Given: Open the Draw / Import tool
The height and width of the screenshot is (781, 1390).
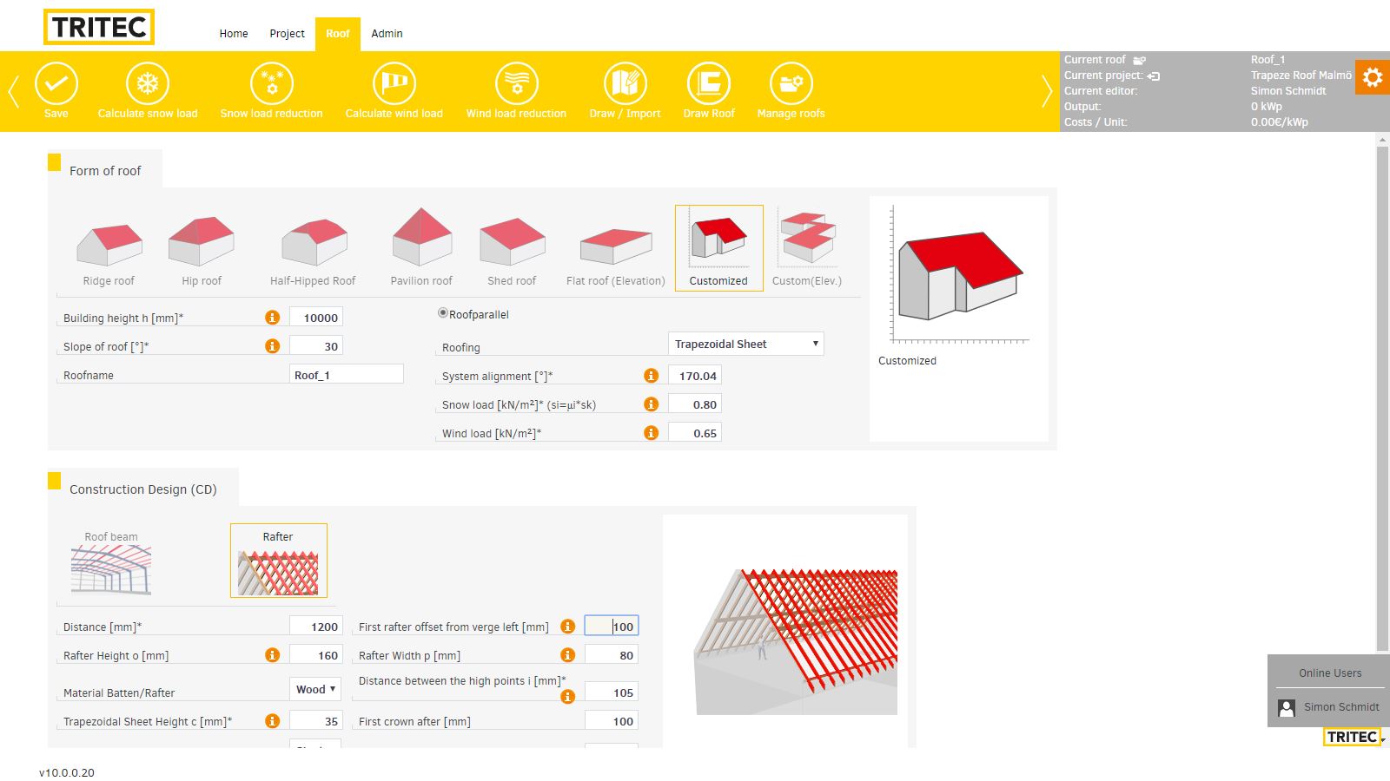Looking at the screenshot, I should [625, 85].
